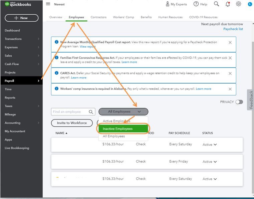Click the QuickBooks logo

point(18,4)
